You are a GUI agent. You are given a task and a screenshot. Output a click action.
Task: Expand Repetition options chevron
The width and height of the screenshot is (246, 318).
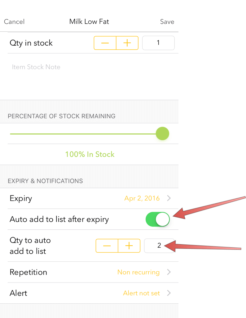pyautogui.click(x=169, y=272)
